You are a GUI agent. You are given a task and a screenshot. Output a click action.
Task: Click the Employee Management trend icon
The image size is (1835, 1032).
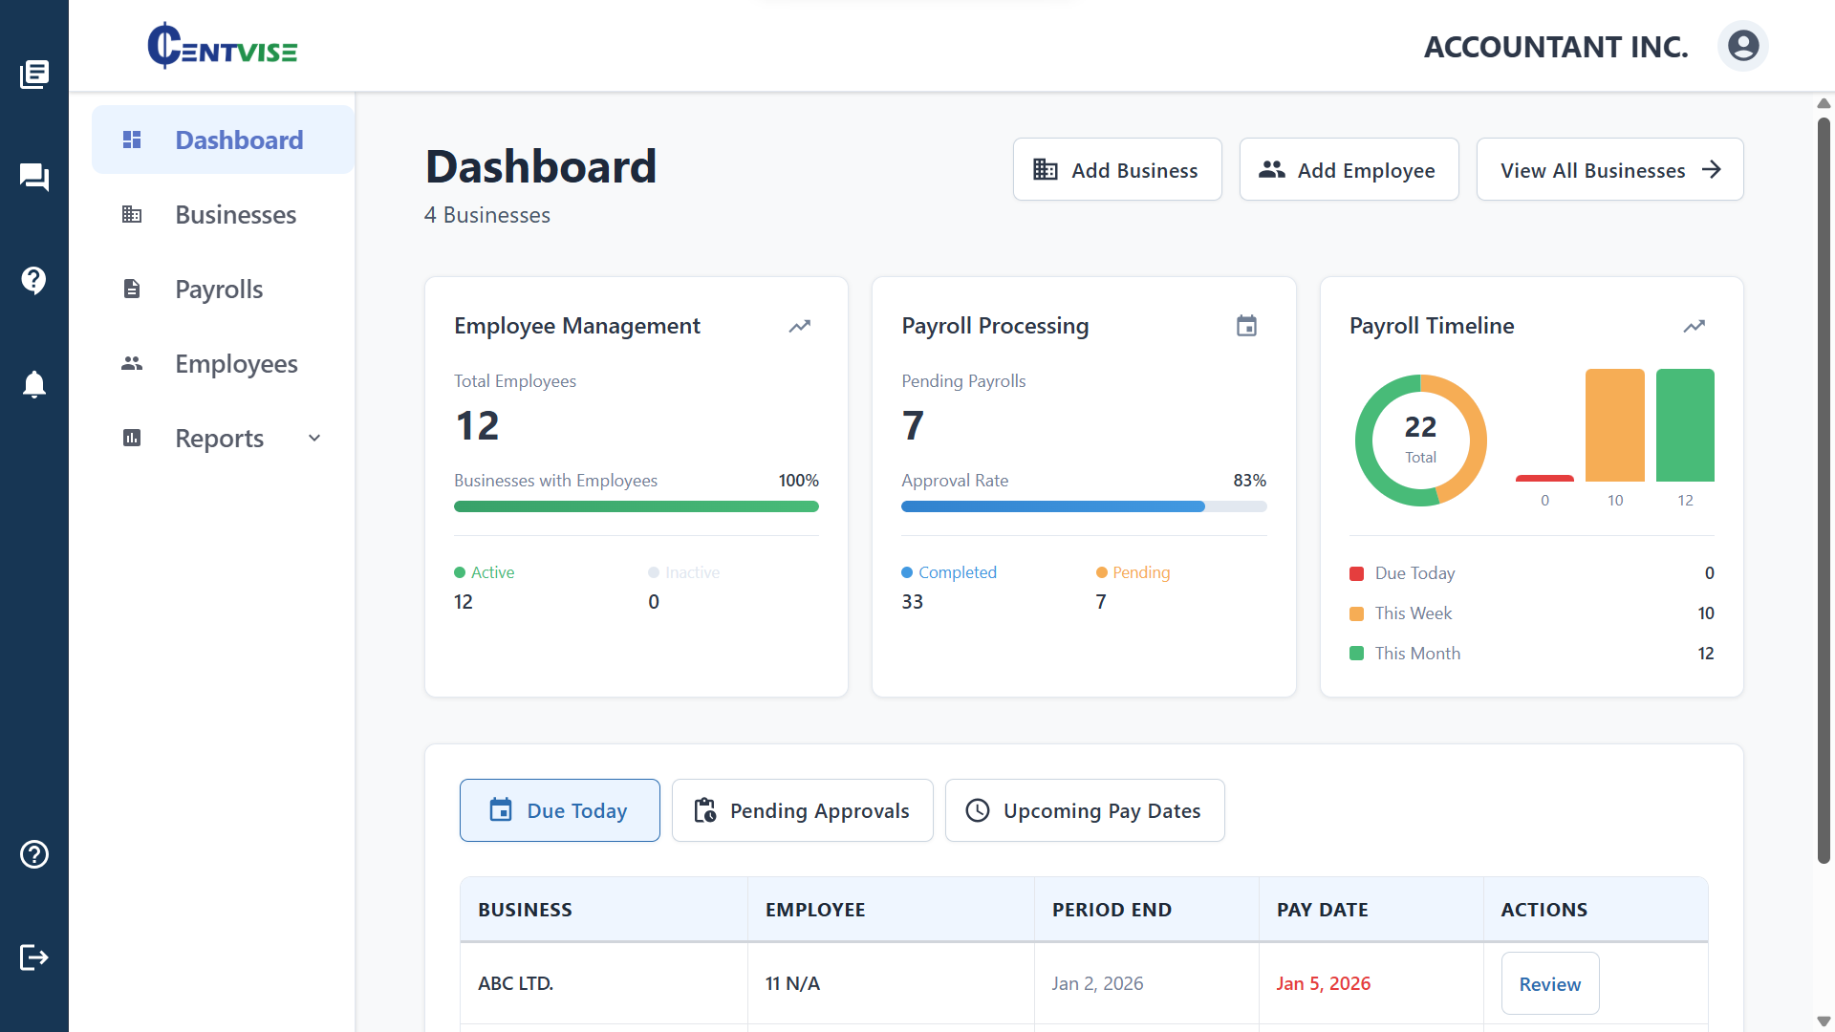[799, 326]
